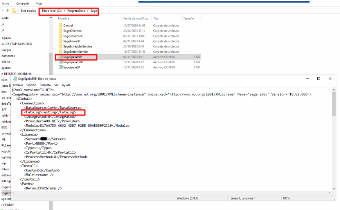Click the Port 8888 line in Notepad

click(x=41, y=143)
